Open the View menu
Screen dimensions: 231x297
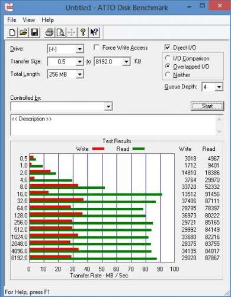(x=28, y=20)
